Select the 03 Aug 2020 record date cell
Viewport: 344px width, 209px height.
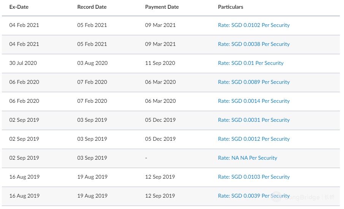pos(92,63)
